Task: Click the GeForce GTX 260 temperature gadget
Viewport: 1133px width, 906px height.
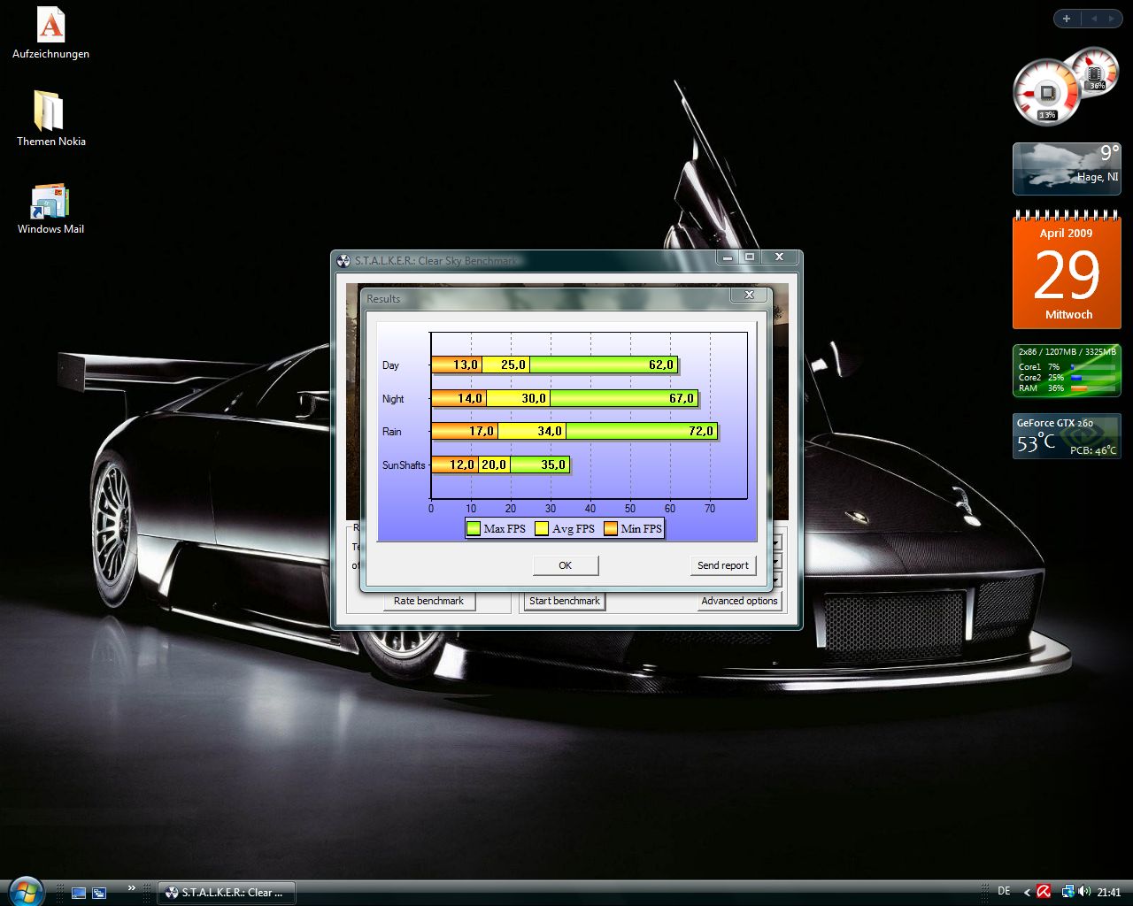Action: tap(1067, 436)
